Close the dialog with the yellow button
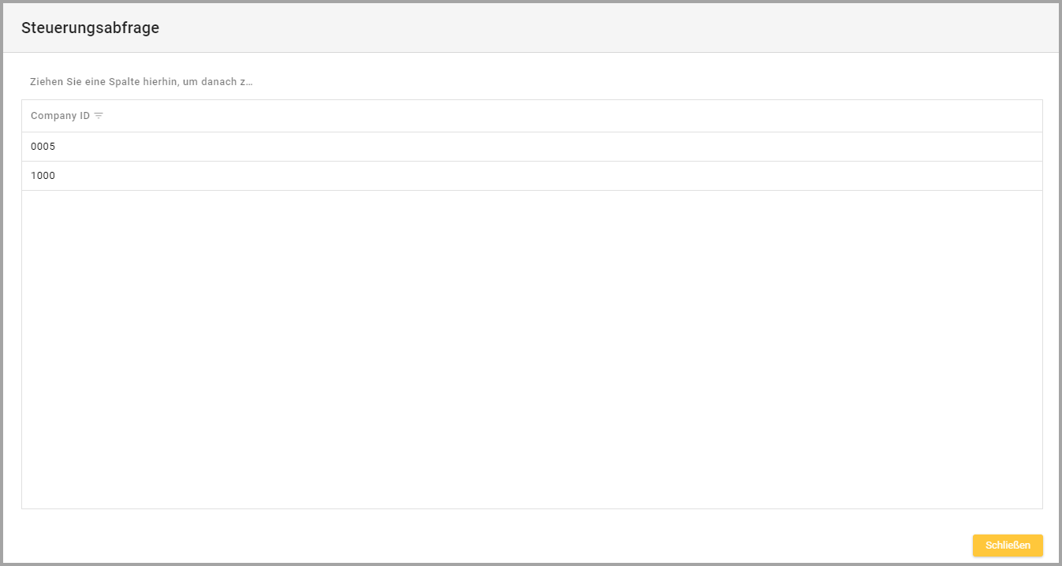Screen dimensions: 1062x566 click(x=1007, y=546)
